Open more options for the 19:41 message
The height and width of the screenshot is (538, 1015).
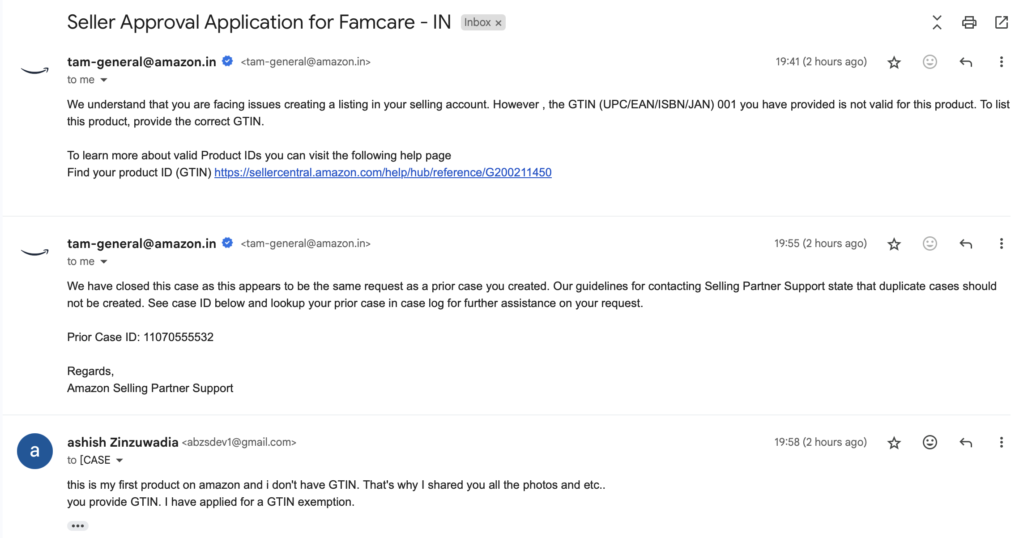click(1001, 62)
